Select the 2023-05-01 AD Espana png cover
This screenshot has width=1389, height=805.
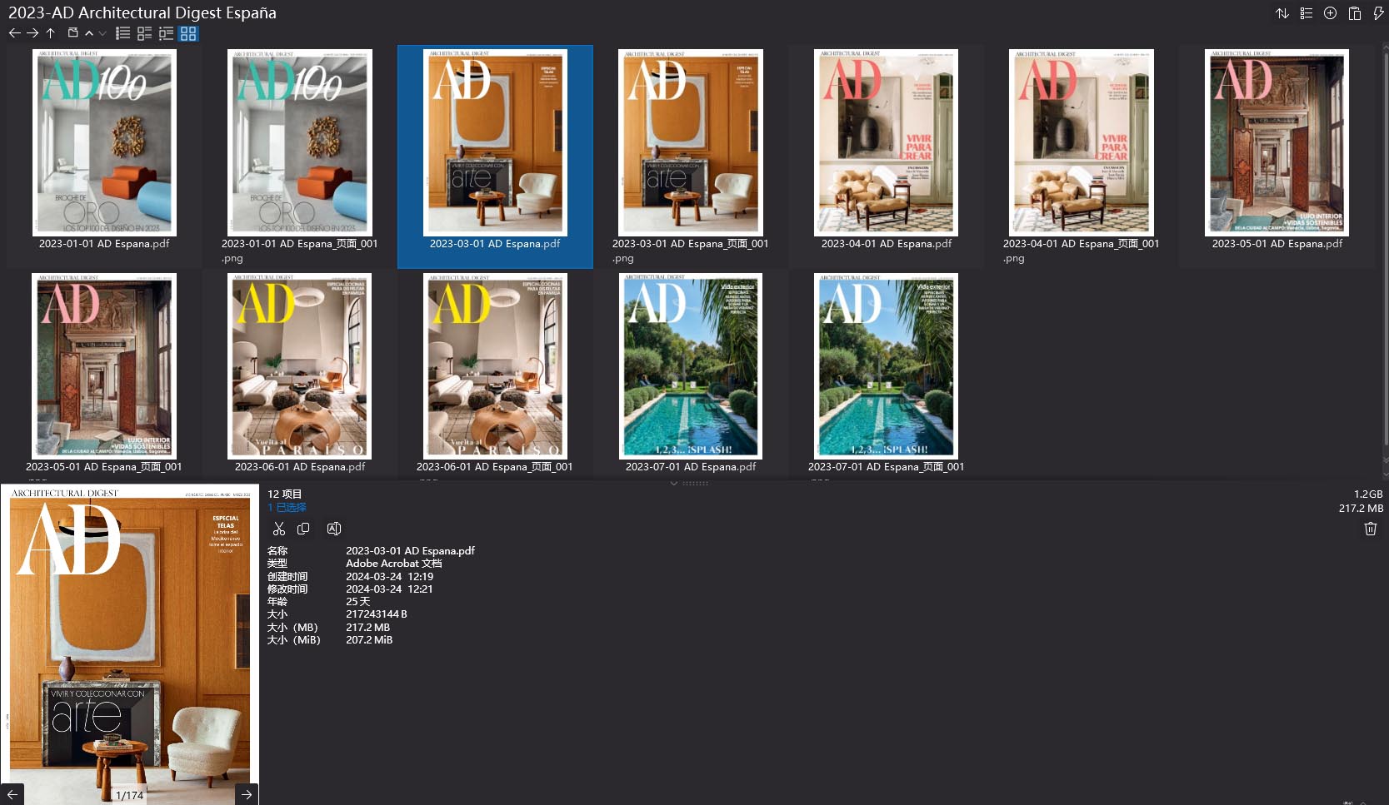104,366
